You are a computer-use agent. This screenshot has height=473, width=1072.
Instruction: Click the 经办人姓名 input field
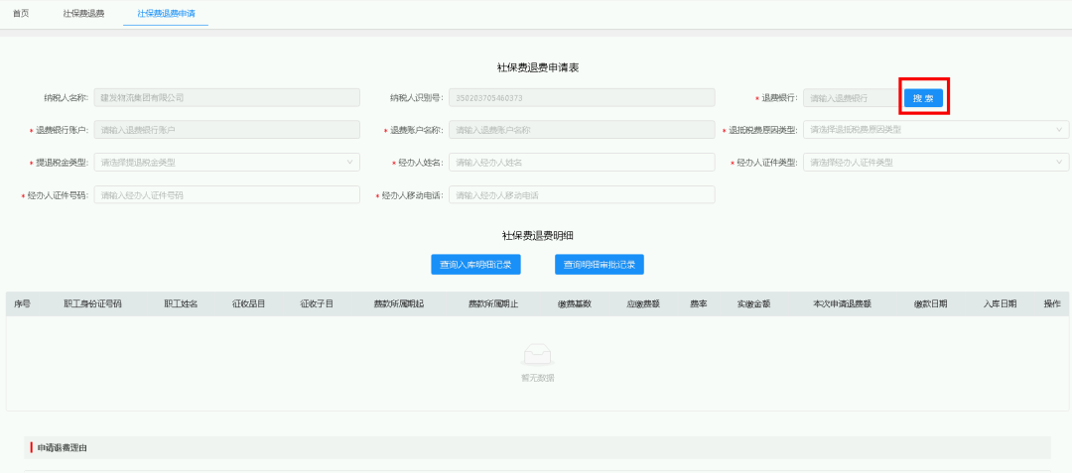coord(582,163)
